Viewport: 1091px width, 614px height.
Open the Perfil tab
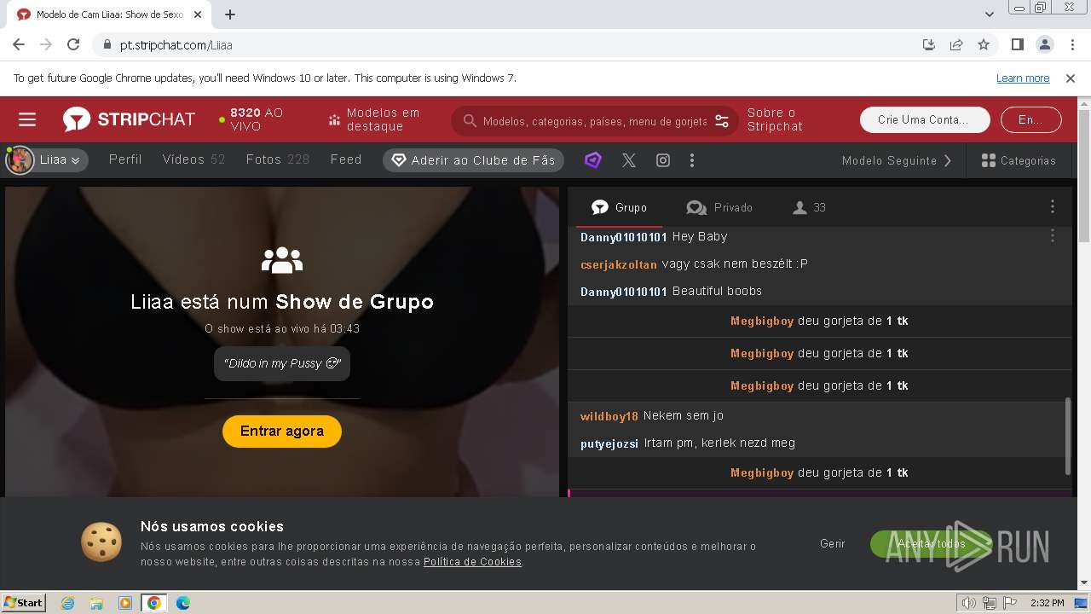[x=125, y=159]
